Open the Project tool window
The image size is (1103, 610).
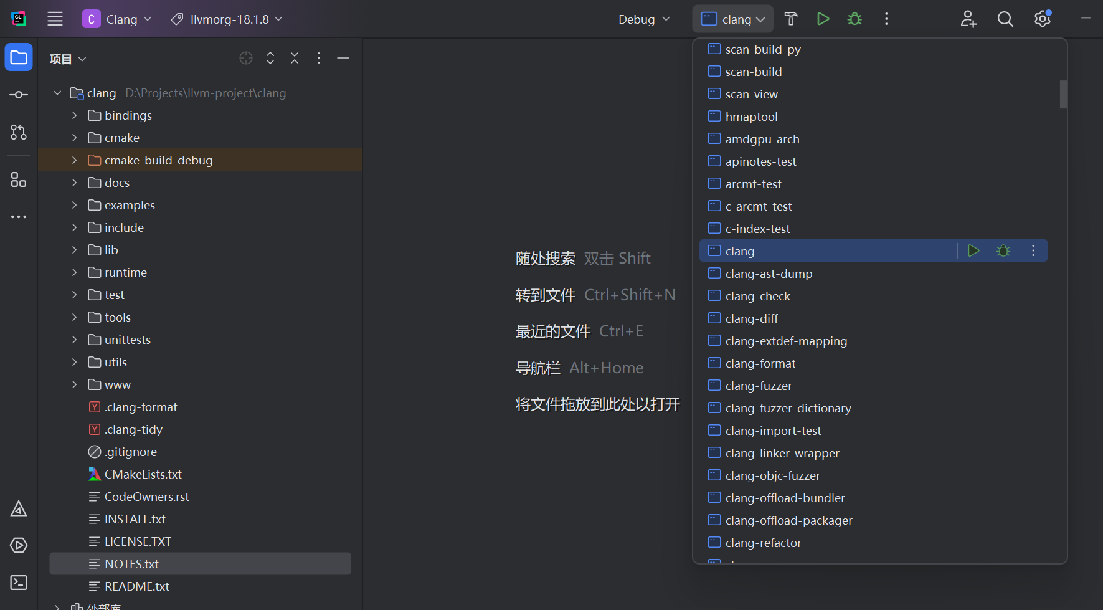19,57
